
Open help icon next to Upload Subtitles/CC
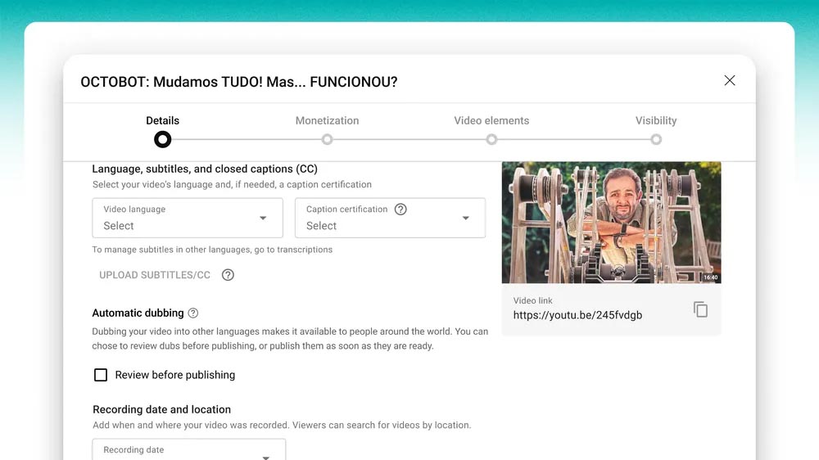click(x=228, y=275)
